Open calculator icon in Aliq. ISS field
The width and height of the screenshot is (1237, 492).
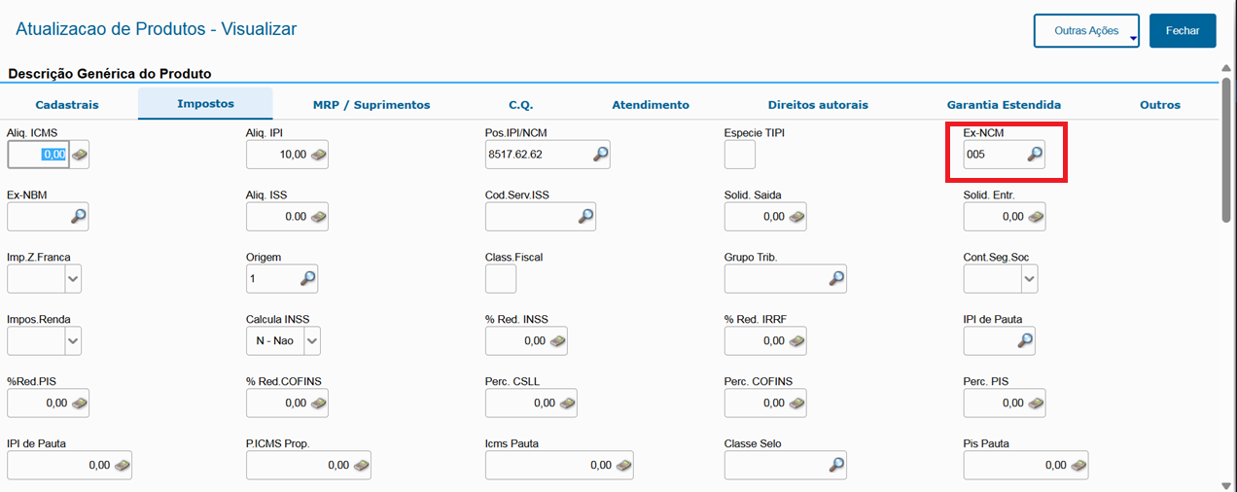pos(318,217)
